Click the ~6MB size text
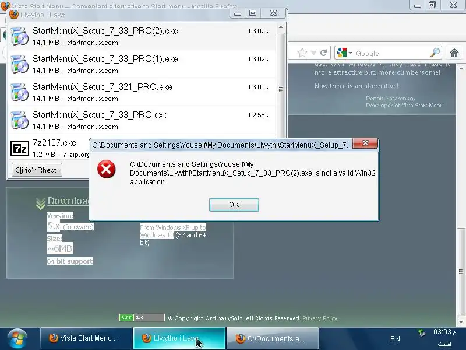Screen dimensions: 466x350 [60, 249]
